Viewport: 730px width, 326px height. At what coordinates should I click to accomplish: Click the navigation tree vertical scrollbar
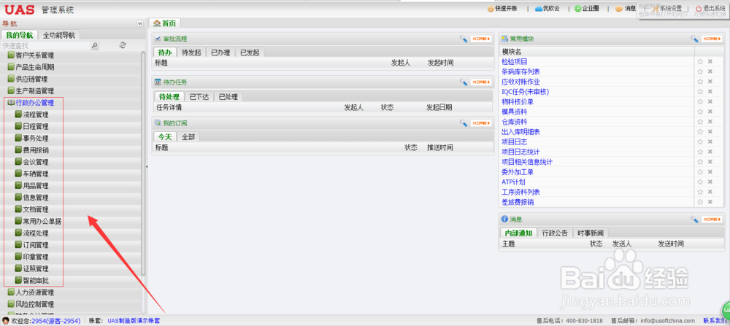pos(143,163)
